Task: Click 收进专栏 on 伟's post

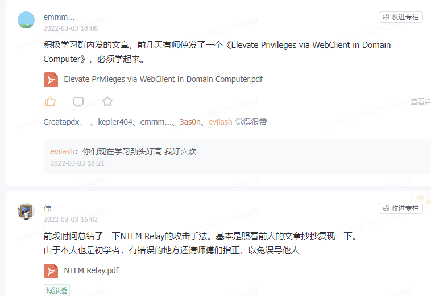Action: [400, 208]
